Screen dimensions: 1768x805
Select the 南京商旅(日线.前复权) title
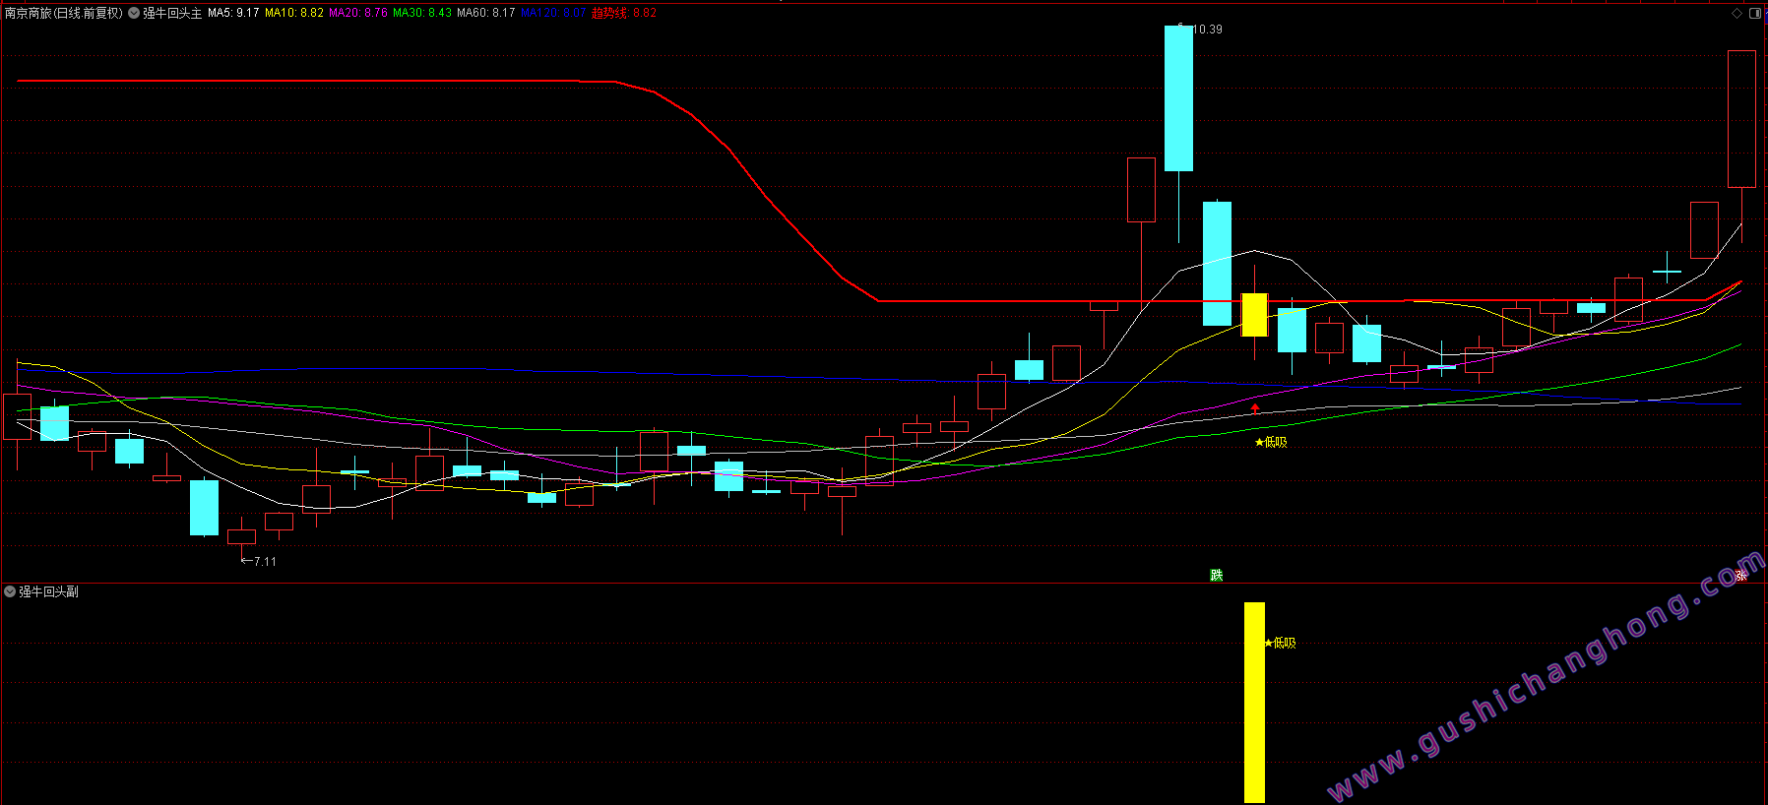click(64, 13)
